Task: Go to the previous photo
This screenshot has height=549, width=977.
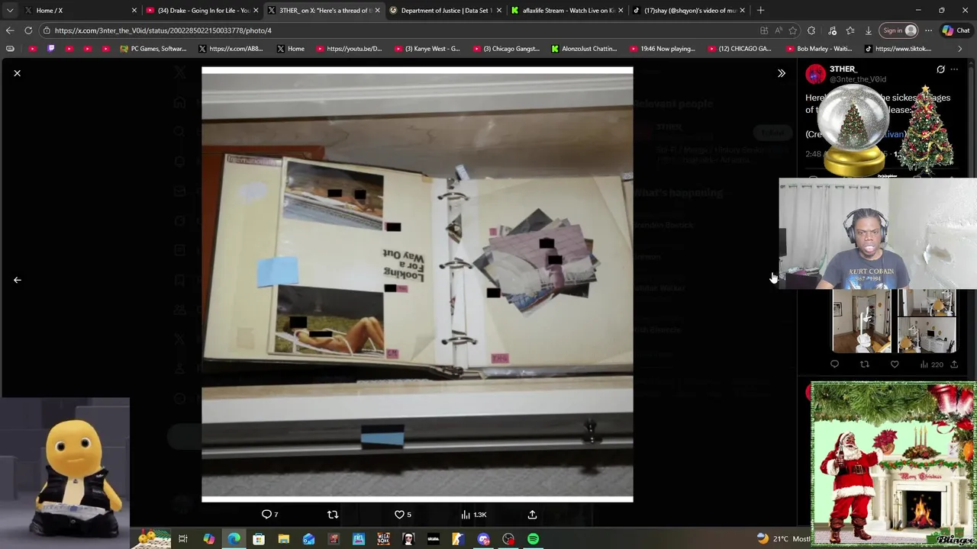Action: pyautogui.click(x=17, y=280)
